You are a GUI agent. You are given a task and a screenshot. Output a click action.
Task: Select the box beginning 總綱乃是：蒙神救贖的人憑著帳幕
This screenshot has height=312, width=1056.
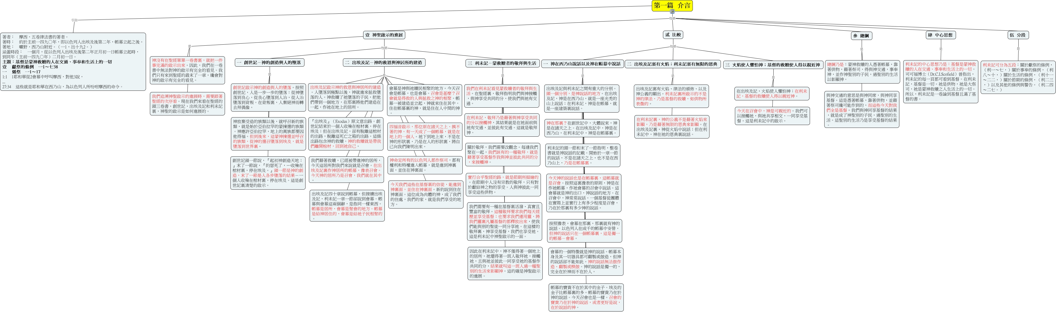(862, 72)
